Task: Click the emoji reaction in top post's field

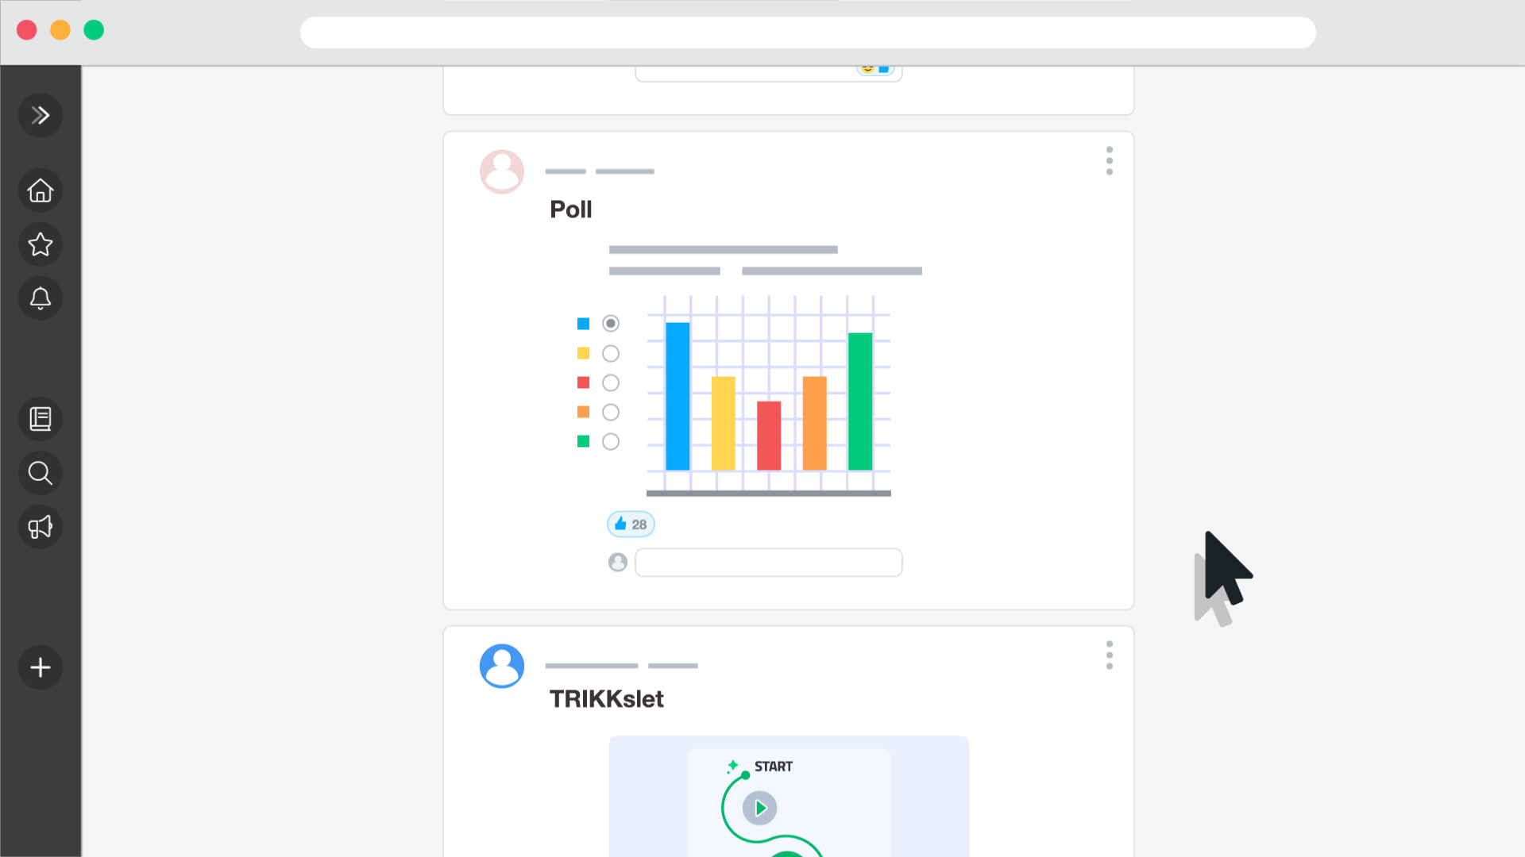Action: pos(867,69)
